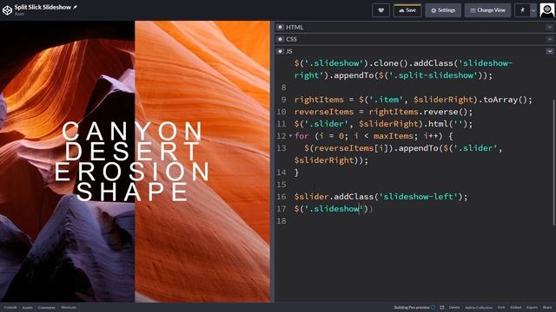Fold the for loop on line 12

(x=290, y=136)
